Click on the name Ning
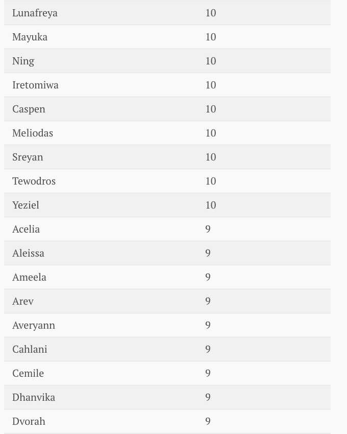Image resolution: width=347 pixels, height=434 pixels. 23,61
